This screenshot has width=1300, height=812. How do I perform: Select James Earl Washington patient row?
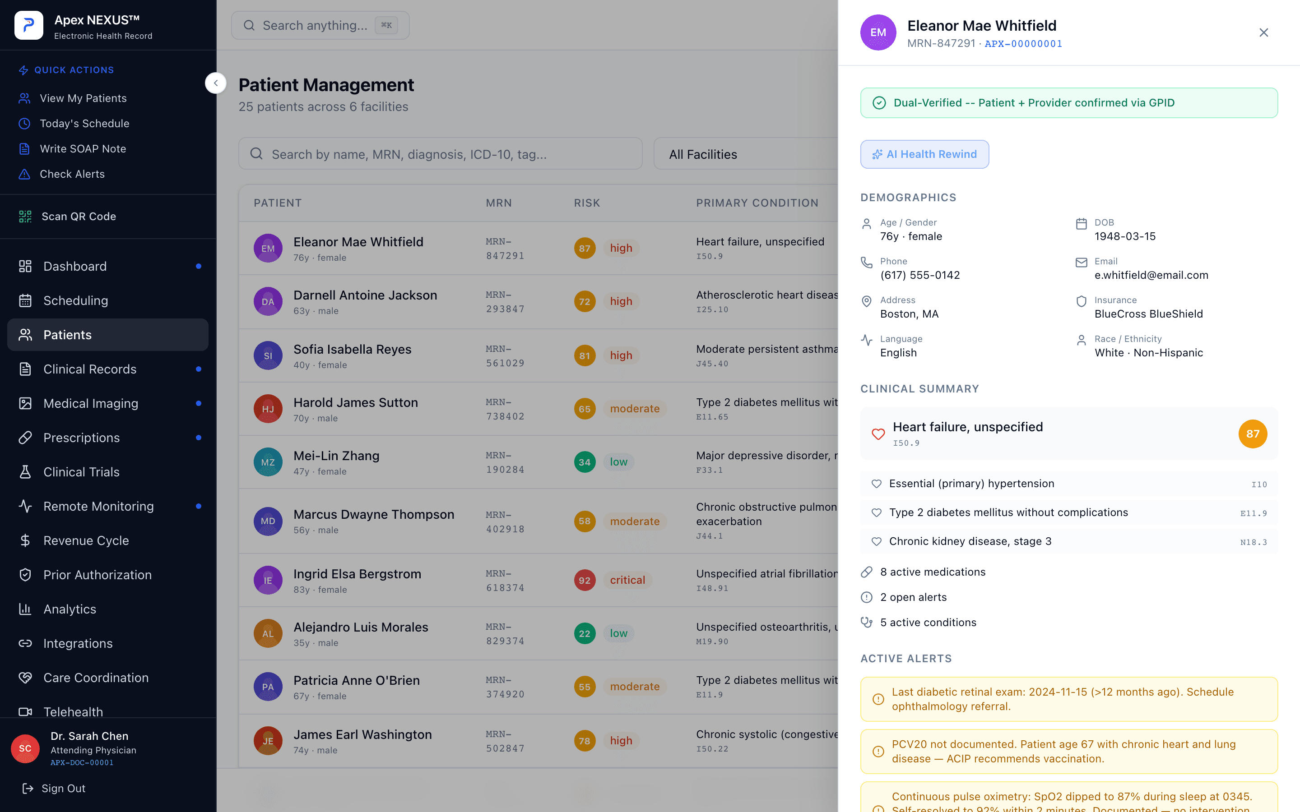[538, 741]
